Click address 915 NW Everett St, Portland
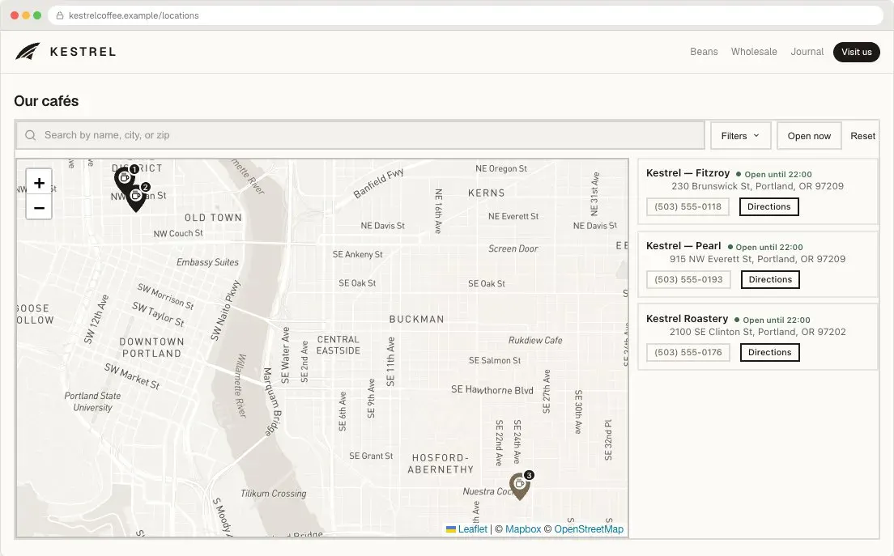Screen dimensions: 894x556 point(757,259)
